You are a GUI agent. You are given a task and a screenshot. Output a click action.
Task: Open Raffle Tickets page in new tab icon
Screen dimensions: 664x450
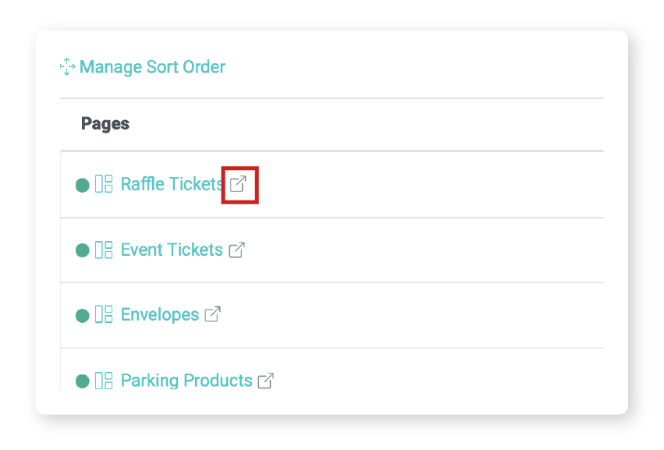click(238, 185)
